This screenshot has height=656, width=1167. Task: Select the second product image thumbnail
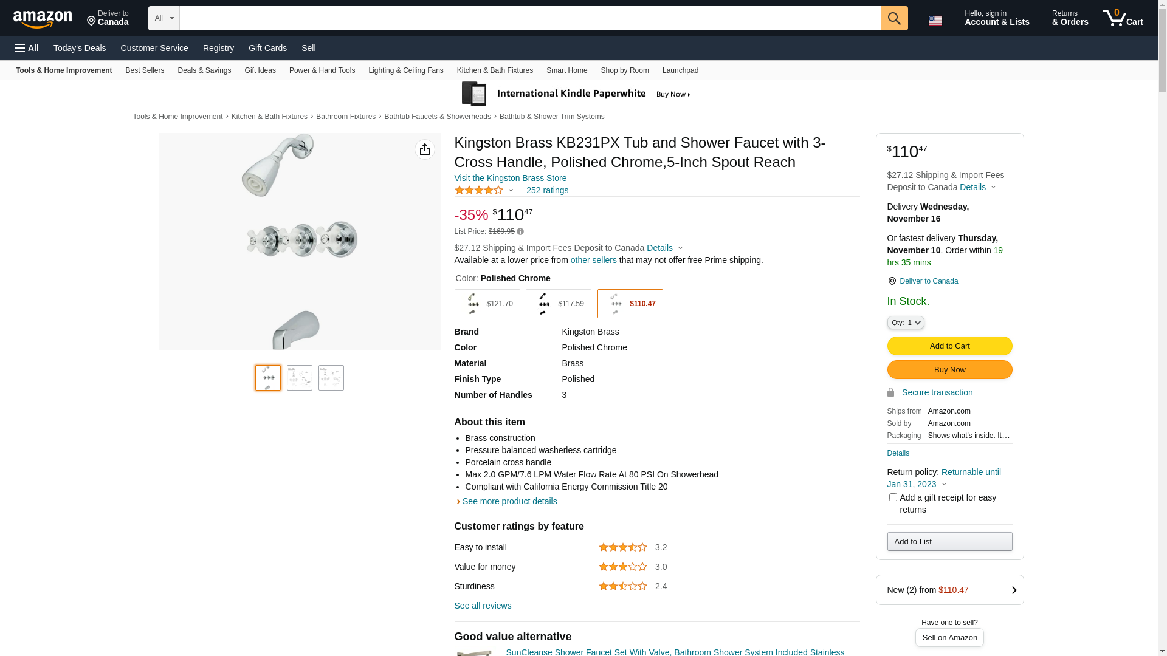pos(300,378)
